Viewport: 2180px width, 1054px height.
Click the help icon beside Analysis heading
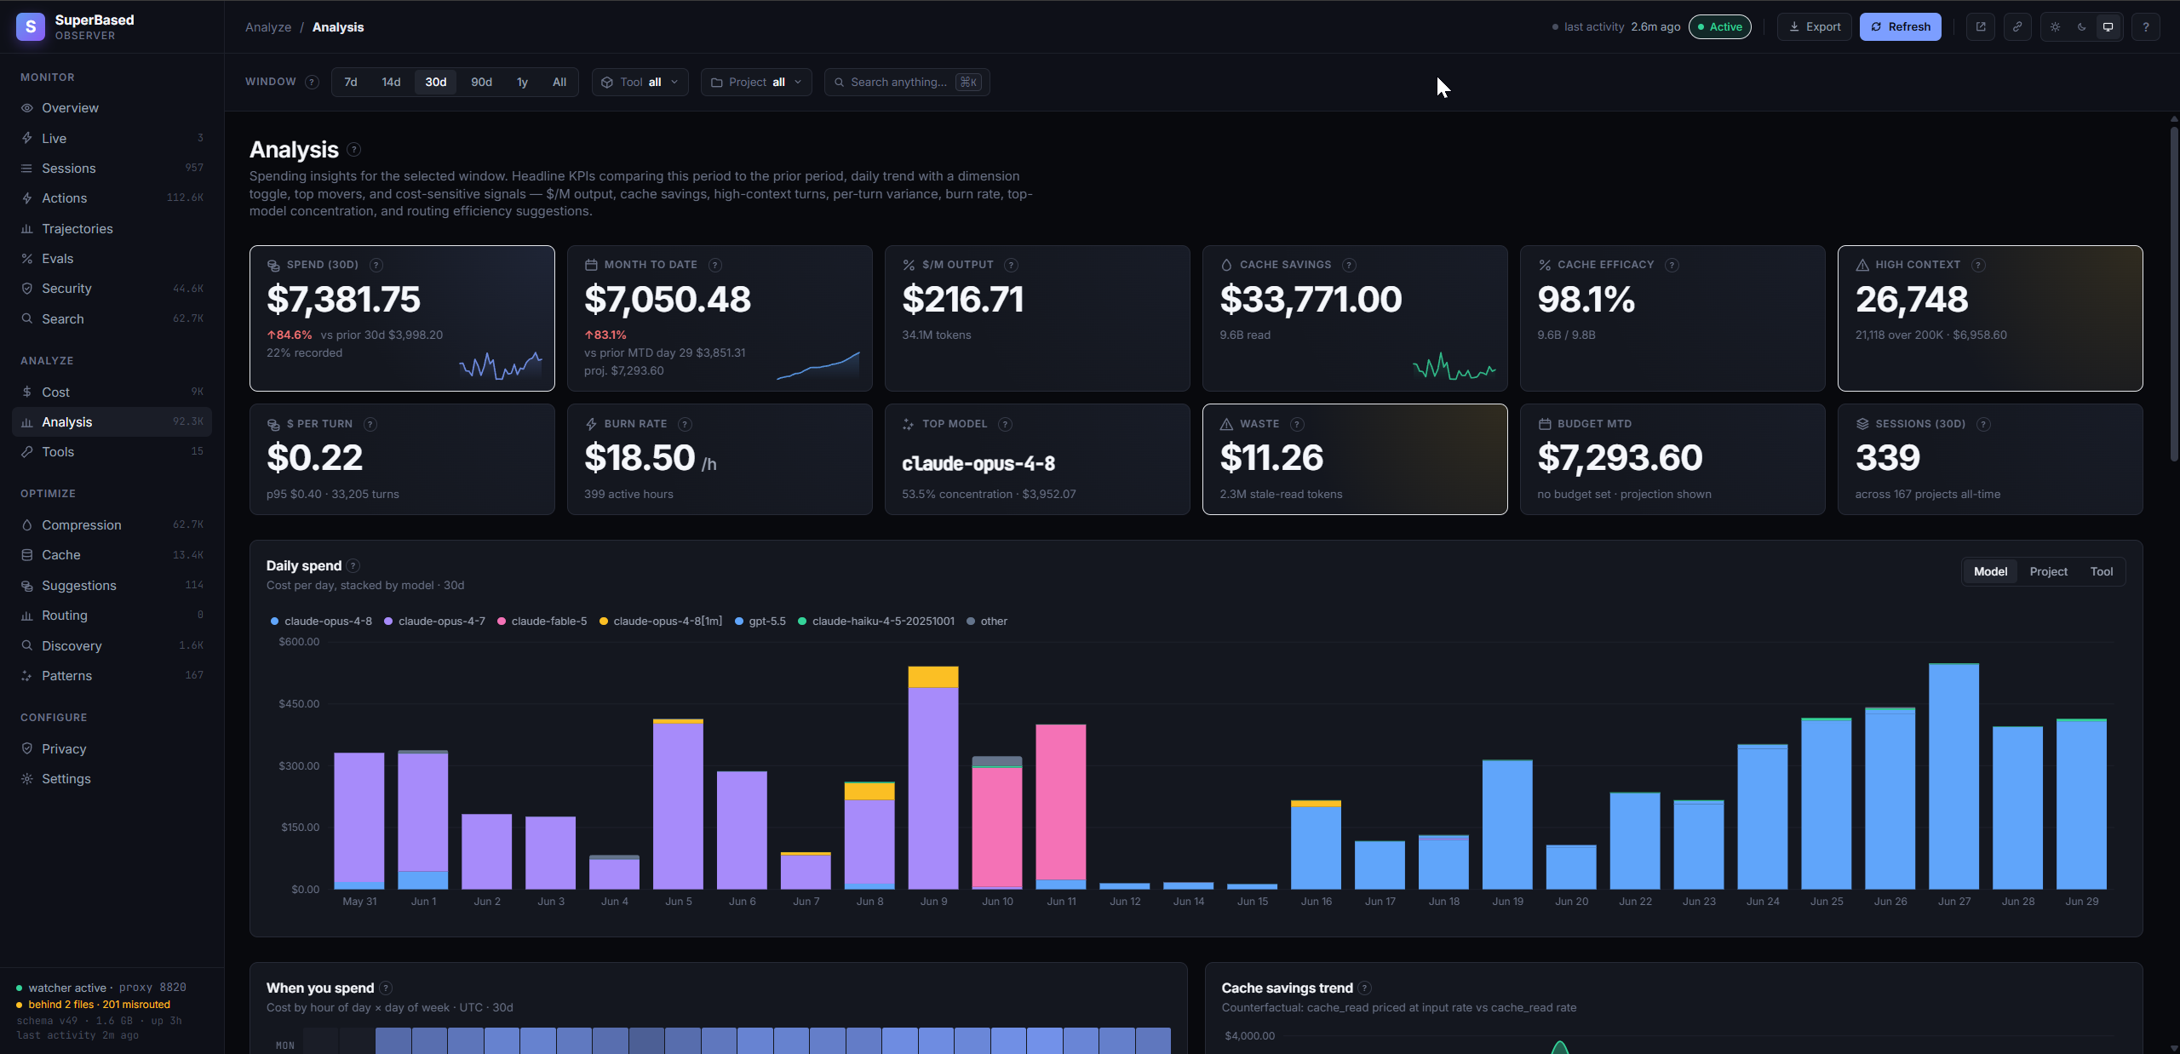[354, 150]
